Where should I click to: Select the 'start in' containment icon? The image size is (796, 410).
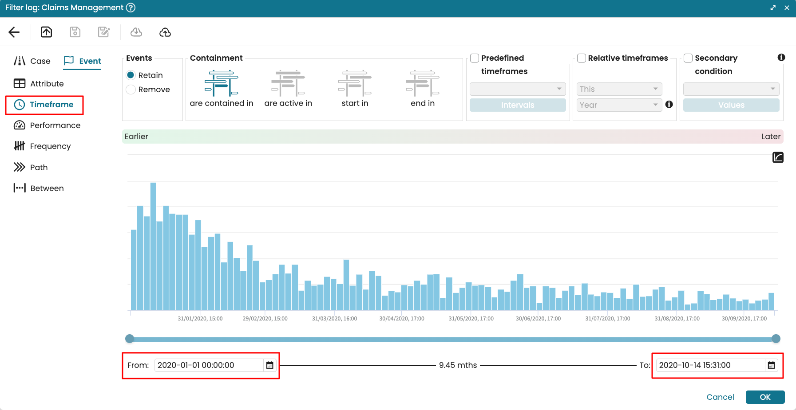[x=355, y=83]
